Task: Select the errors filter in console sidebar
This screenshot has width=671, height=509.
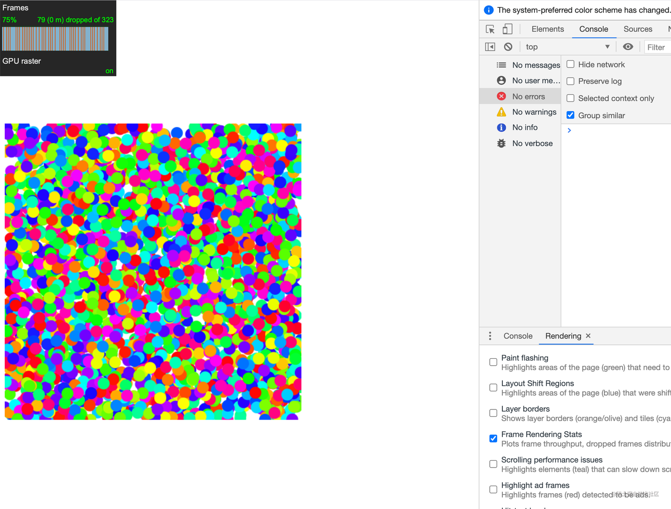Action: (x=528, y=96)
